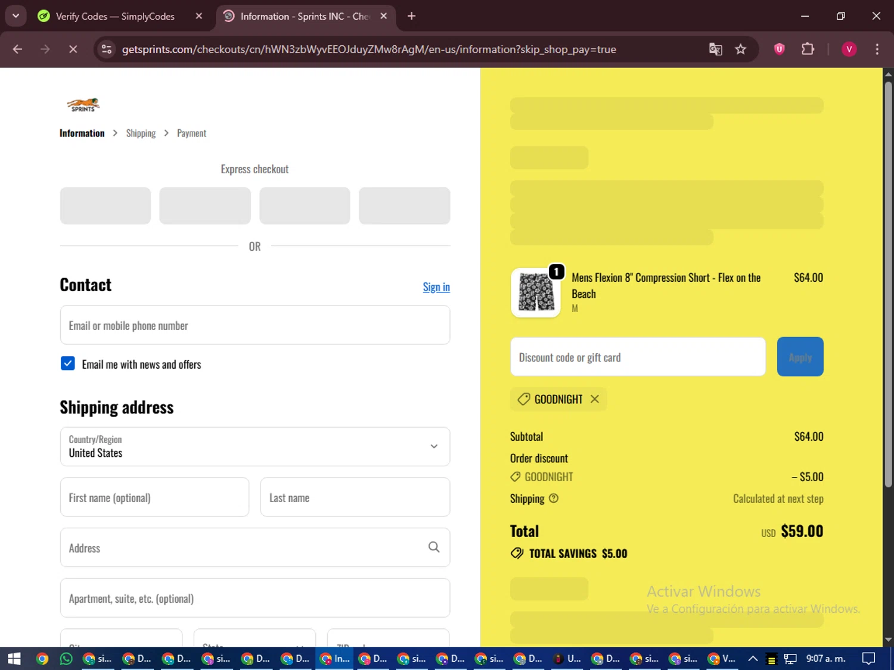Focus the Discount code or gift card field
Image resolution: width=894 pixels, height=670 pixels.
638,357
